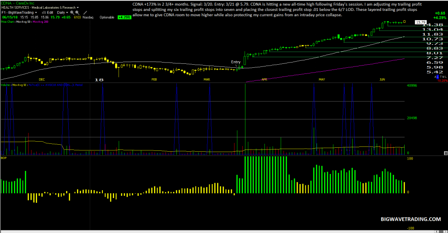This screenshot has height=233, width=448.
Task: Click the MovAvg 200 legend label
Action: [41, 22]
